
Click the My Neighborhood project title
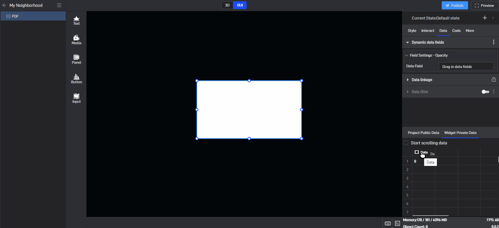26,6
